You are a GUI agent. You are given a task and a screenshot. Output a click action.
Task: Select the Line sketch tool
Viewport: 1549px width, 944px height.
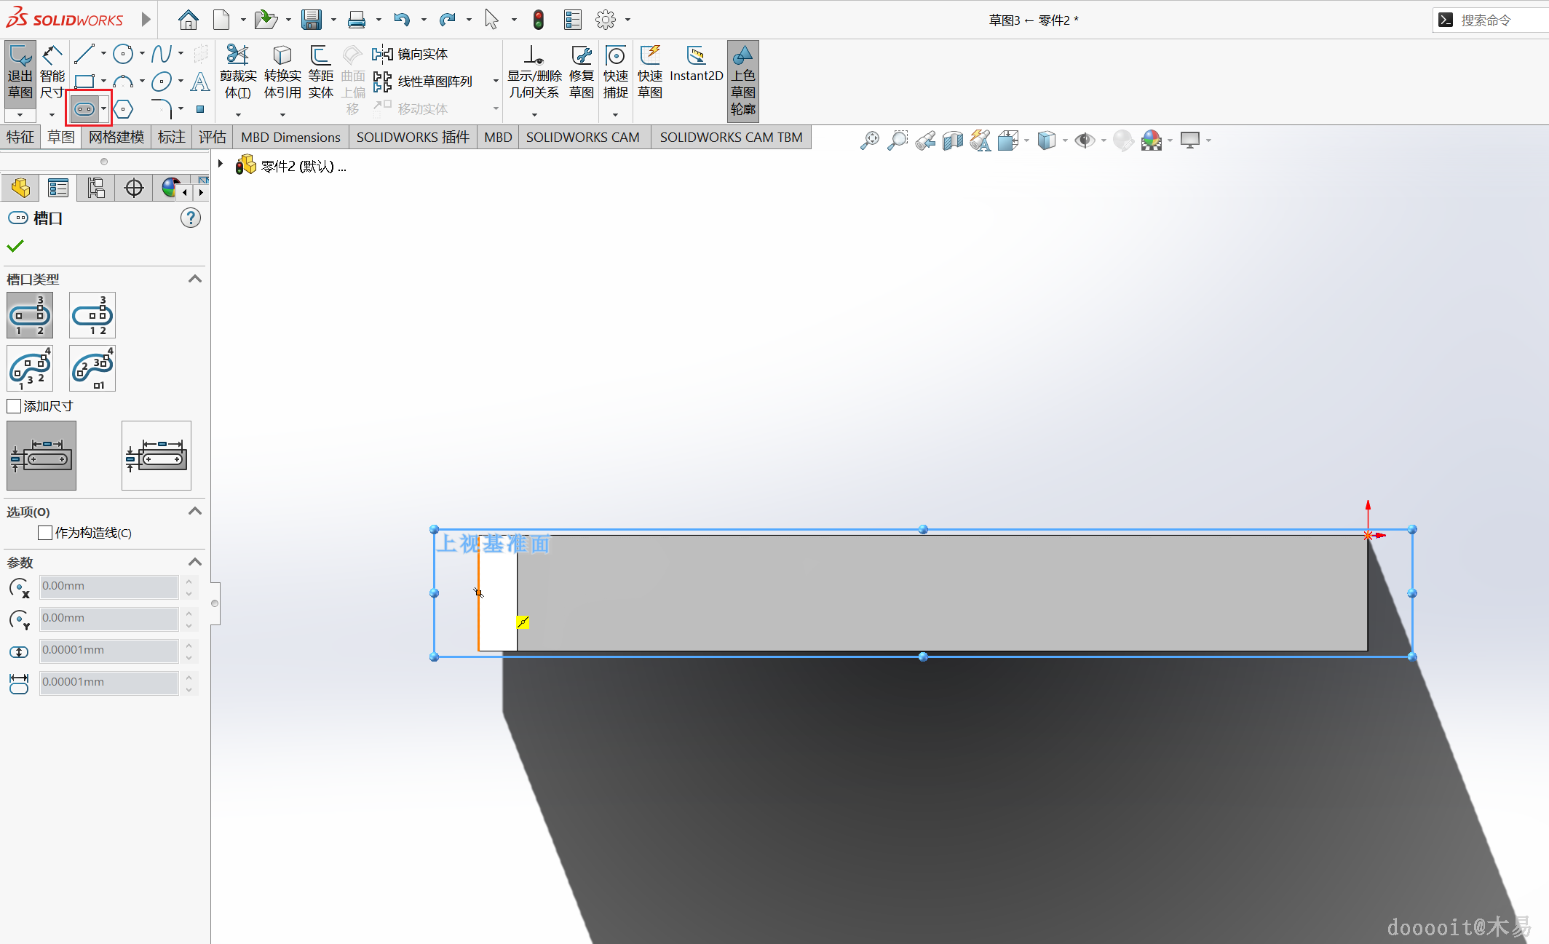[x=84, y=54]
